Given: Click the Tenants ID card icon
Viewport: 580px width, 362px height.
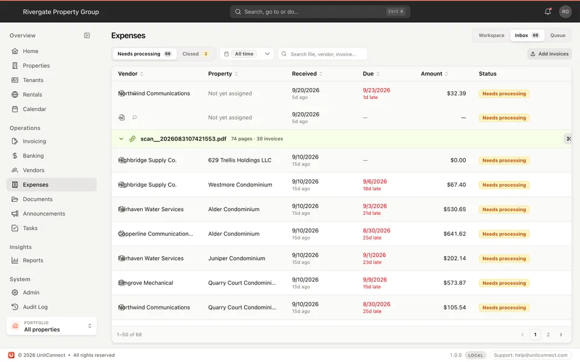Looking at the screenshot, I should 14,80.
